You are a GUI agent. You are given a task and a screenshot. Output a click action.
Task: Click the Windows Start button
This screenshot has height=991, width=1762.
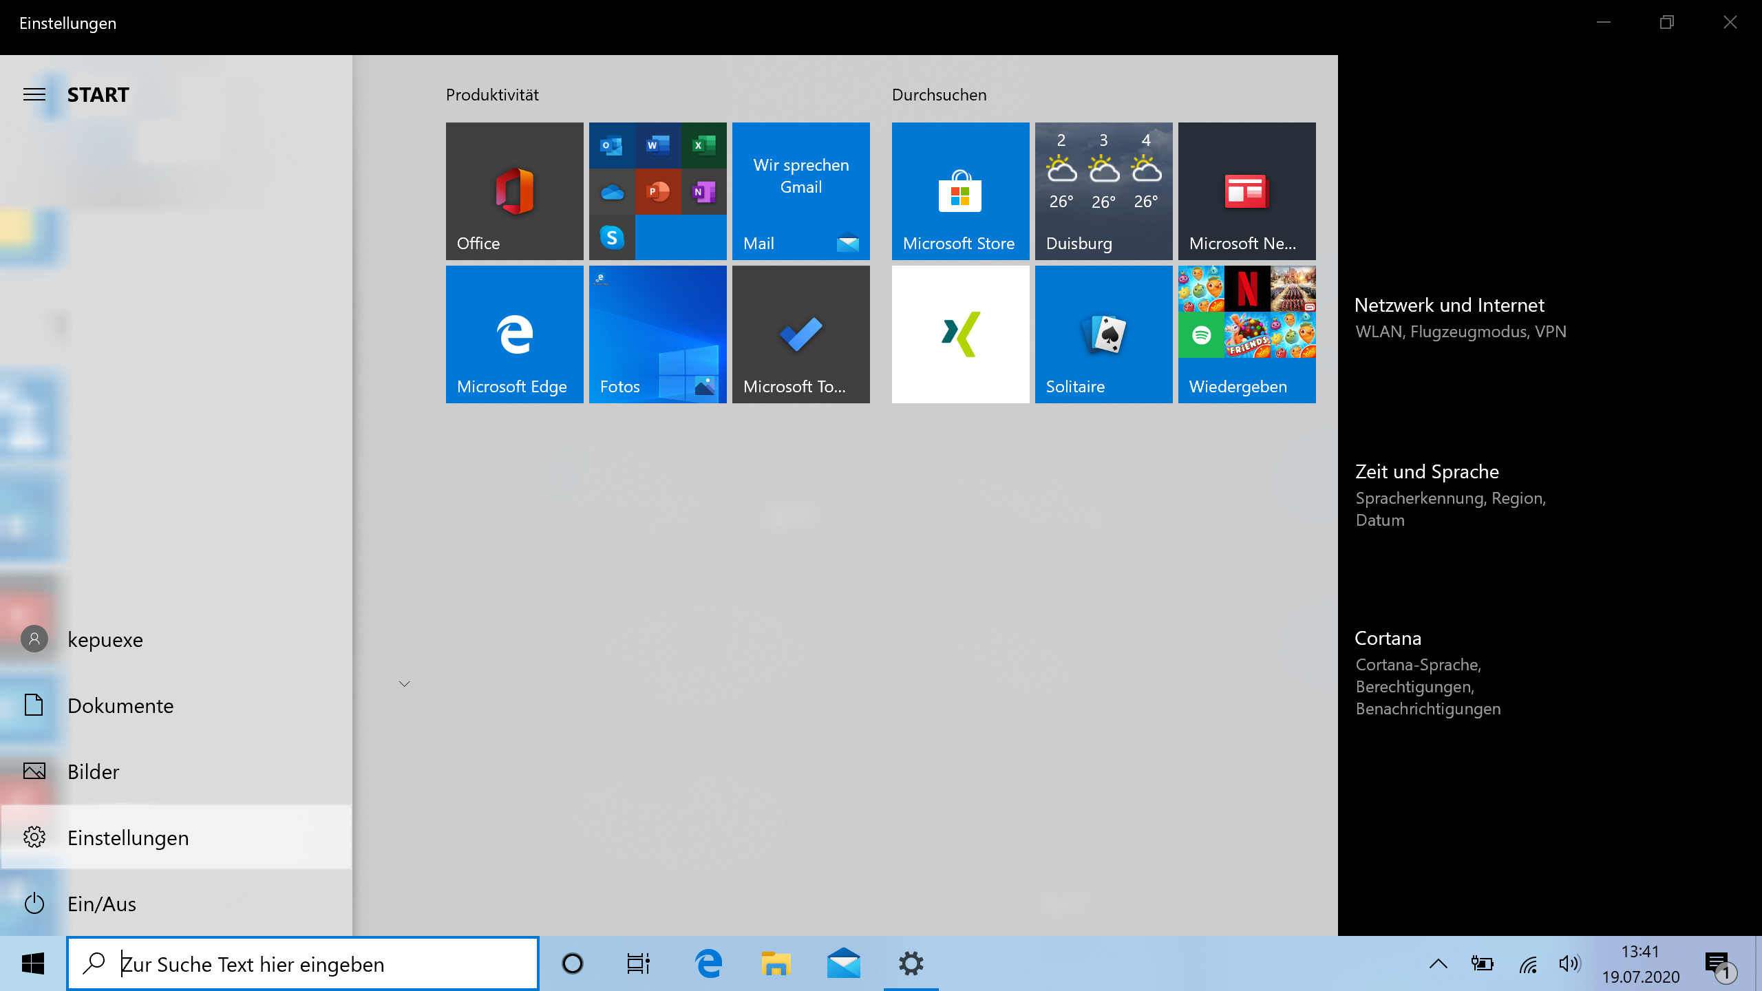coord(33,963)
